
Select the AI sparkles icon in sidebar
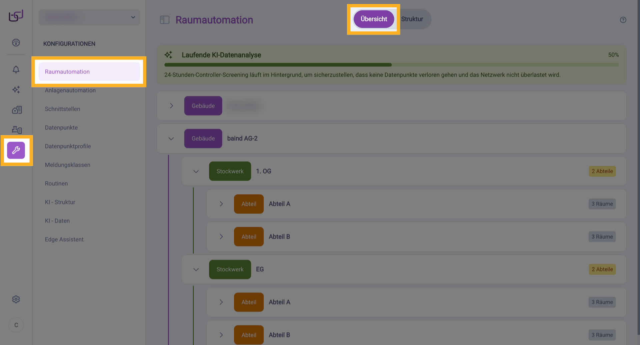[16, 89]
